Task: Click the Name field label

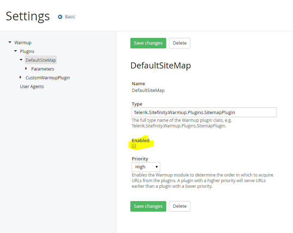Action: (x=138, y=84)
